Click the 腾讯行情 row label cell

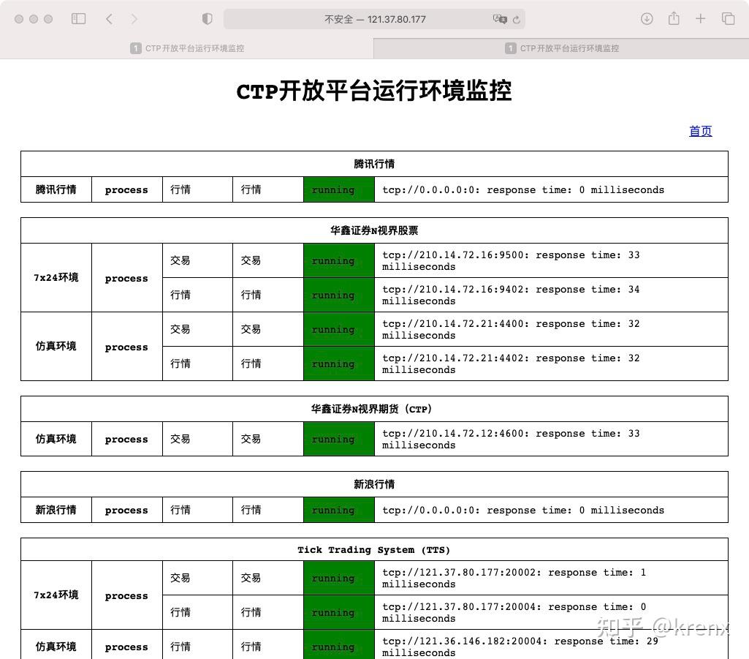(56, 189)
